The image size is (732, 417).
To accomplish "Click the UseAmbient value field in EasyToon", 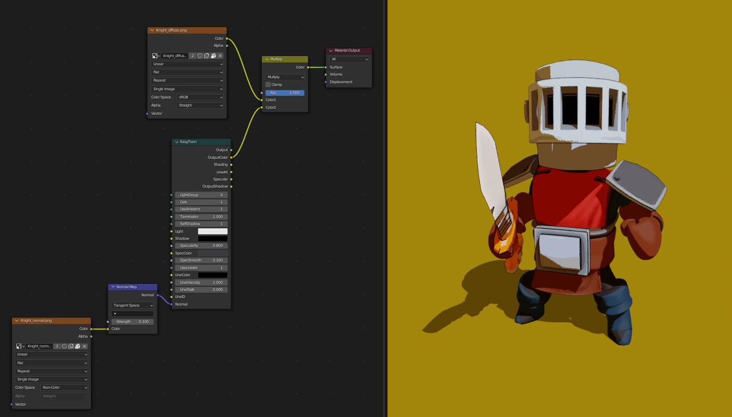I will coord(201,209).
